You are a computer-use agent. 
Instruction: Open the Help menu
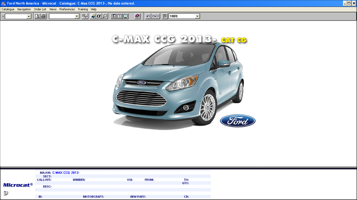pyautogui.click(x=94, y=9)
